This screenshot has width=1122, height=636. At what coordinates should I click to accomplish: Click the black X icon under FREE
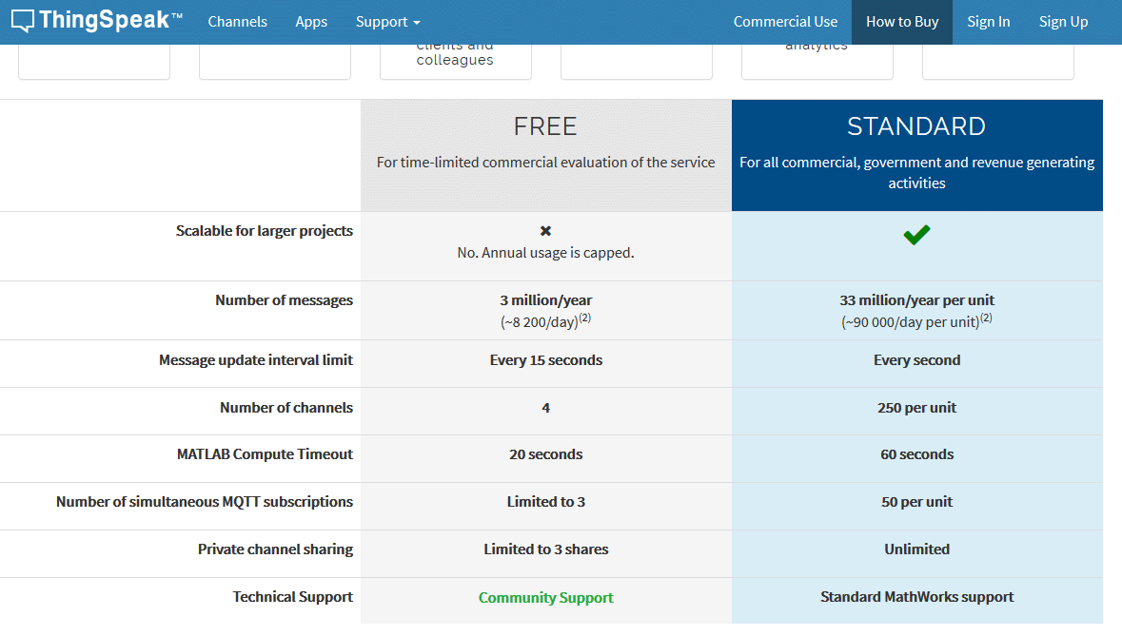point(546,231)
